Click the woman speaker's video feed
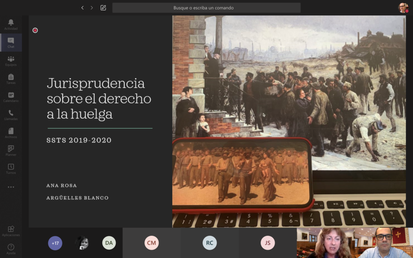The height and width of the screenshot is (258, 413). pos(326,243)
